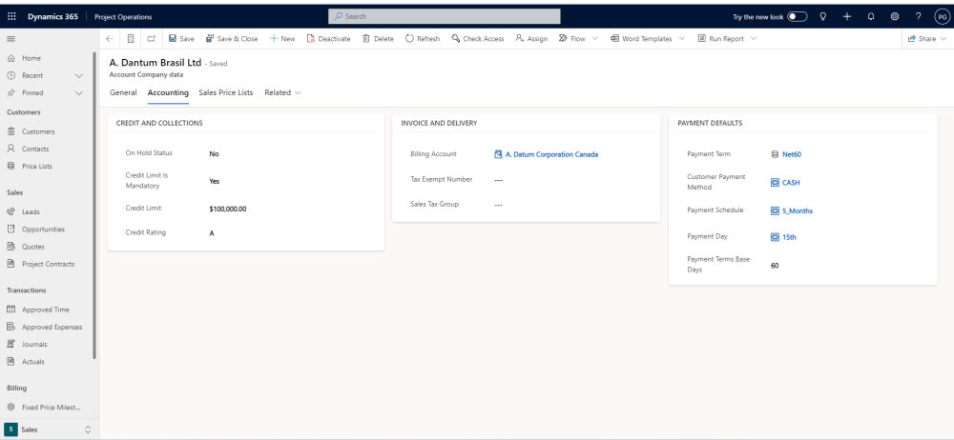Expand the Related tab dropdown
The width and height of the screenshot is (954, 440).
coord(283,93)
